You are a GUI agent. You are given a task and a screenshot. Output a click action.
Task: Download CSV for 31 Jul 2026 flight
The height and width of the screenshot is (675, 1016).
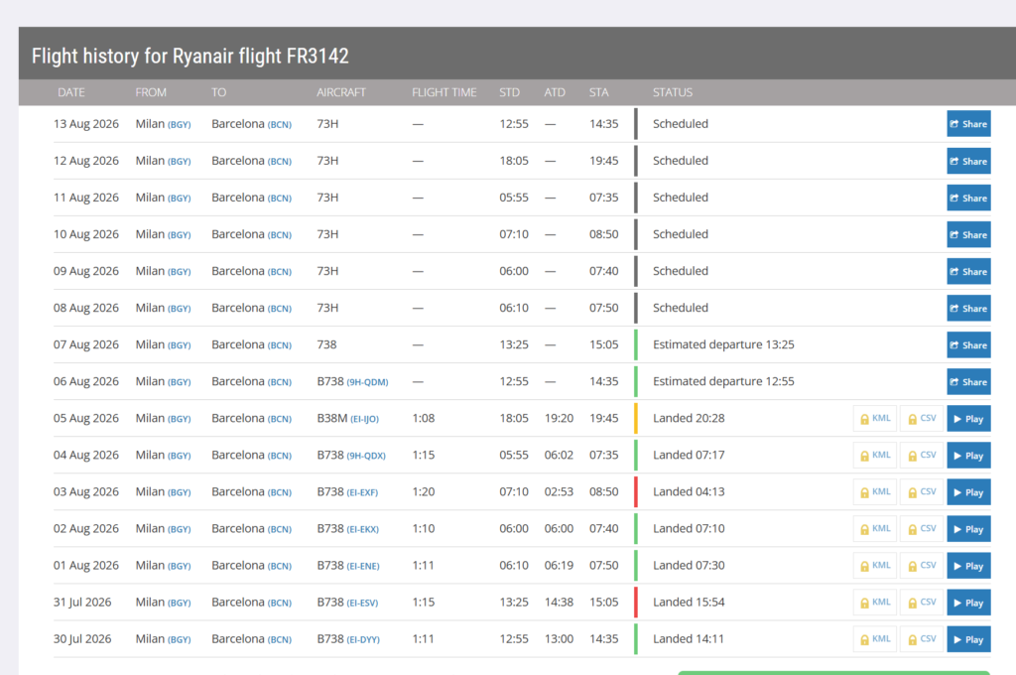(922, 603)
